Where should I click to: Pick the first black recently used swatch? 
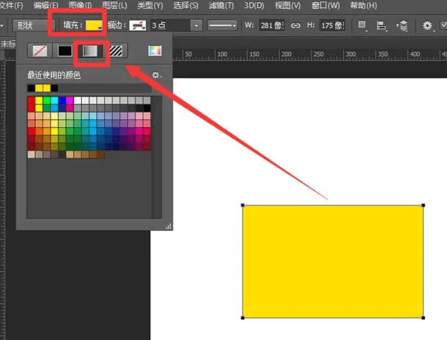pos(31,88)
